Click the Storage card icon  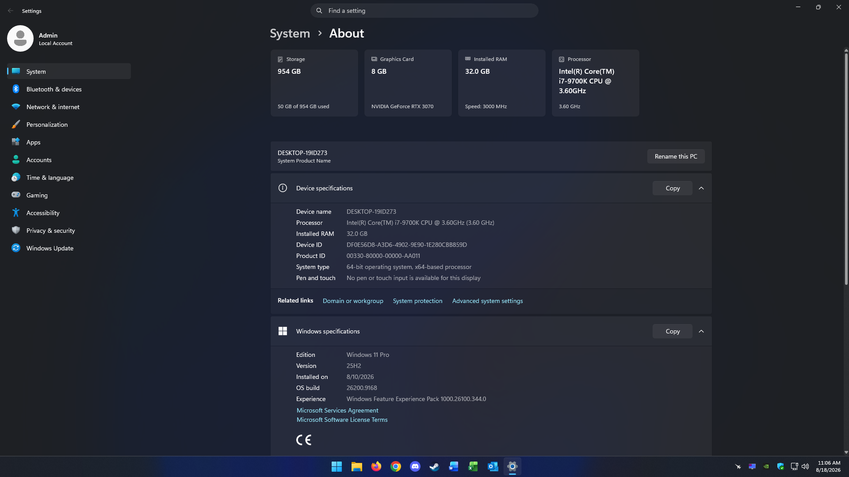pos(280,59)
